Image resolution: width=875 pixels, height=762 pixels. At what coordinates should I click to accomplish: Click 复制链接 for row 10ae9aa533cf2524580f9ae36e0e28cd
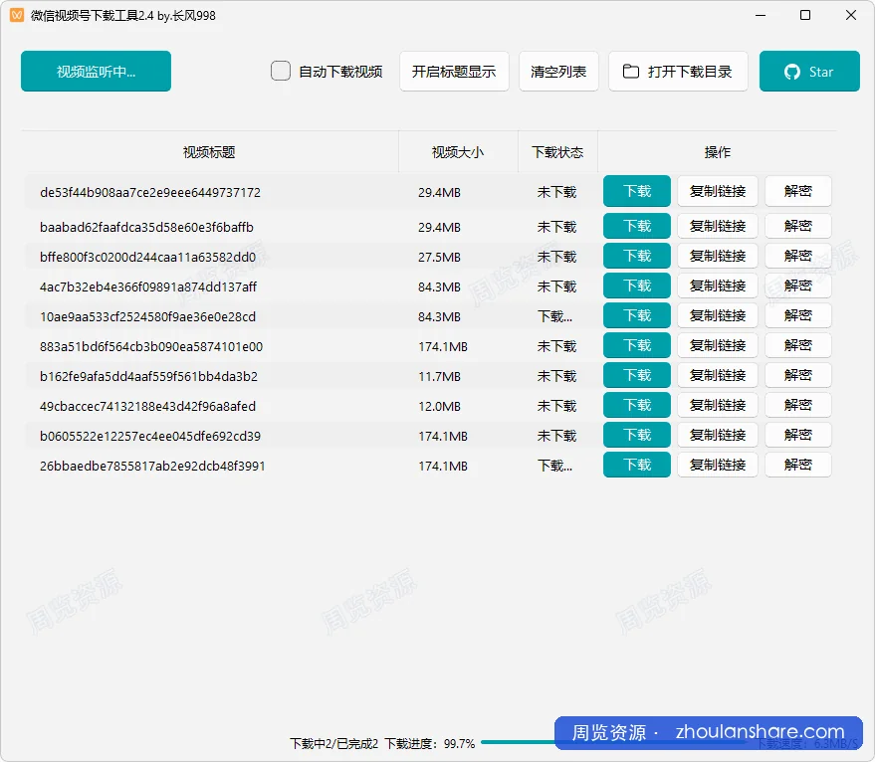[x=718, y=315]
